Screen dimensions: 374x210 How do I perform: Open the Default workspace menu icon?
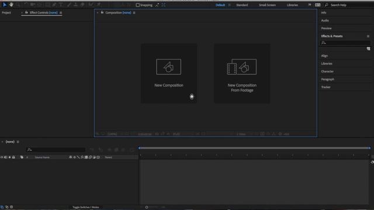click(230, 5)
